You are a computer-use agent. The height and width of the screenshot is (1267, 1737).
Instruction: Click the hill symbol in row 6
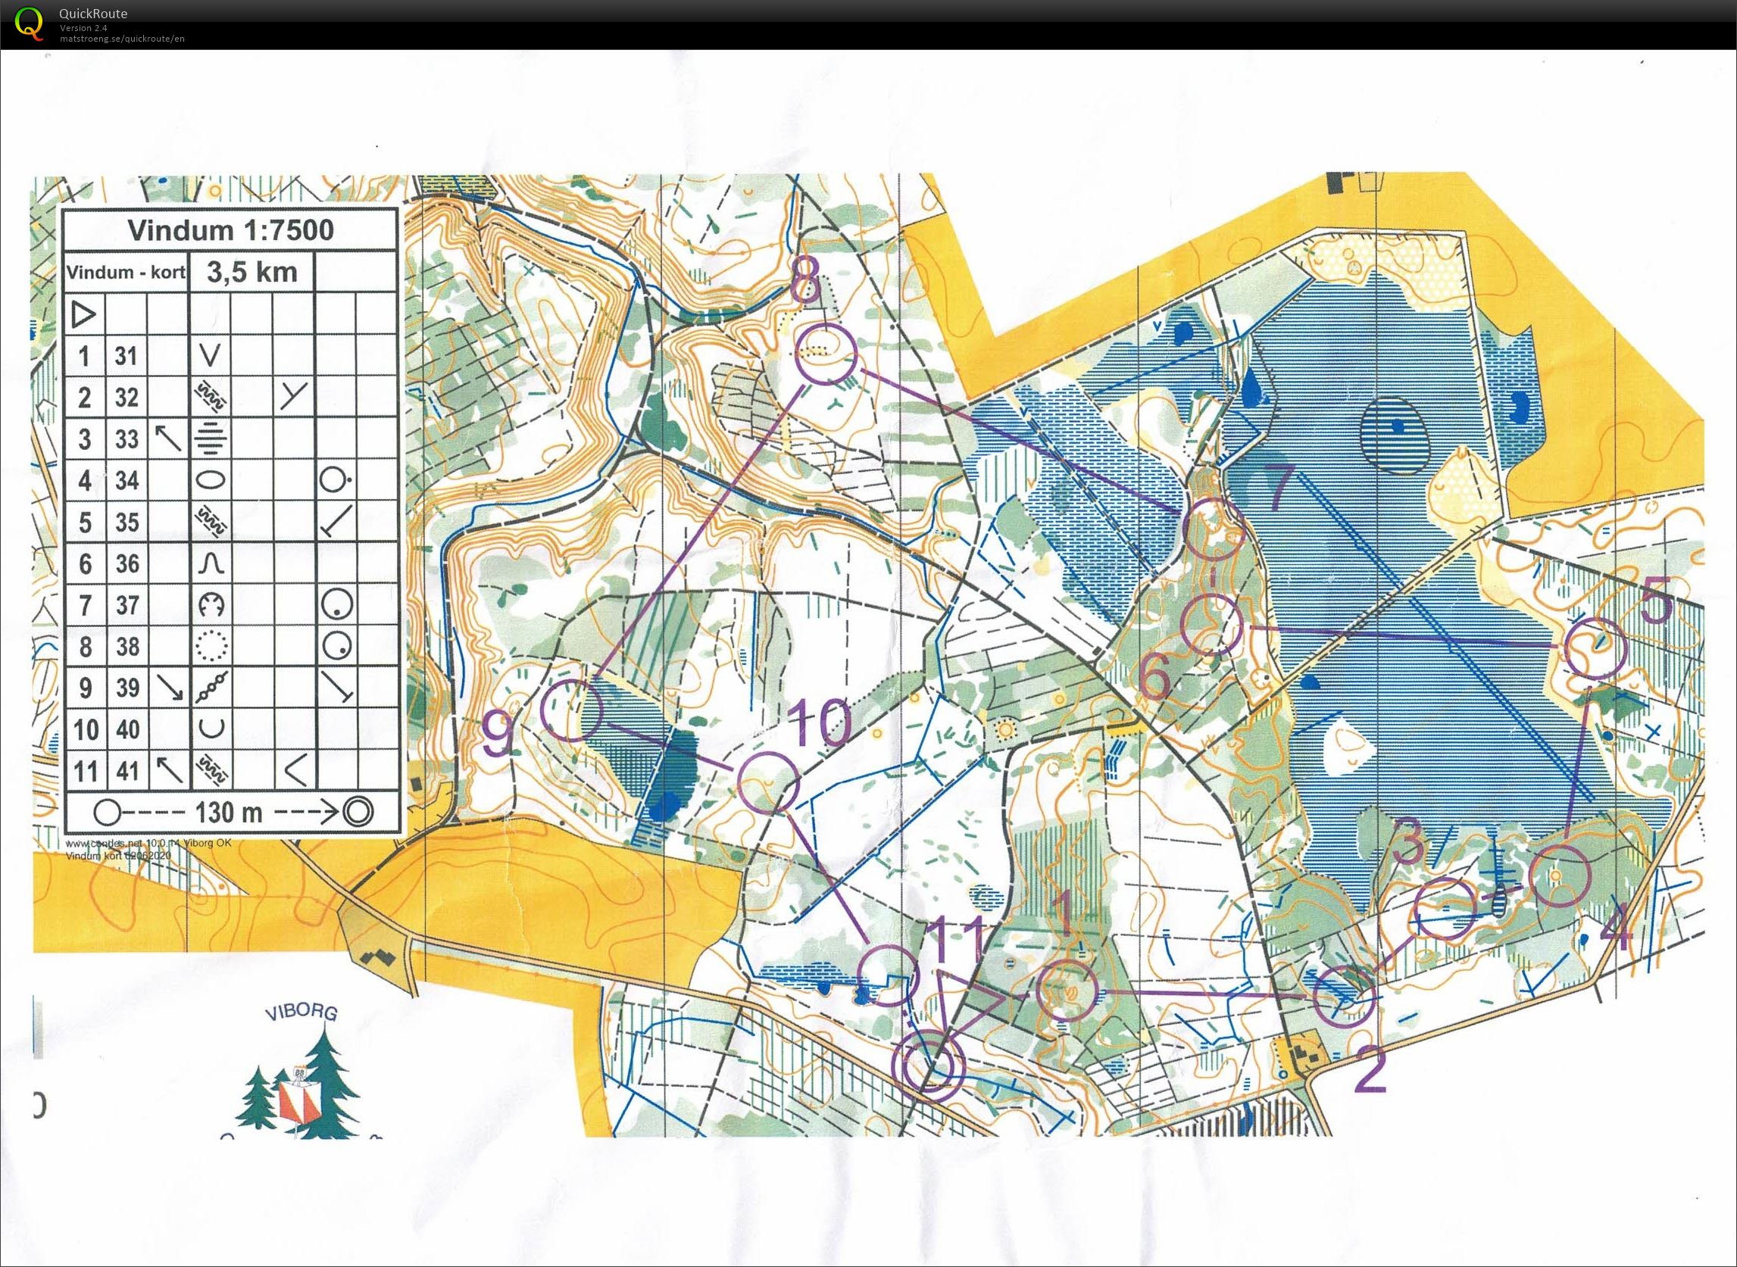click(211, 564)
